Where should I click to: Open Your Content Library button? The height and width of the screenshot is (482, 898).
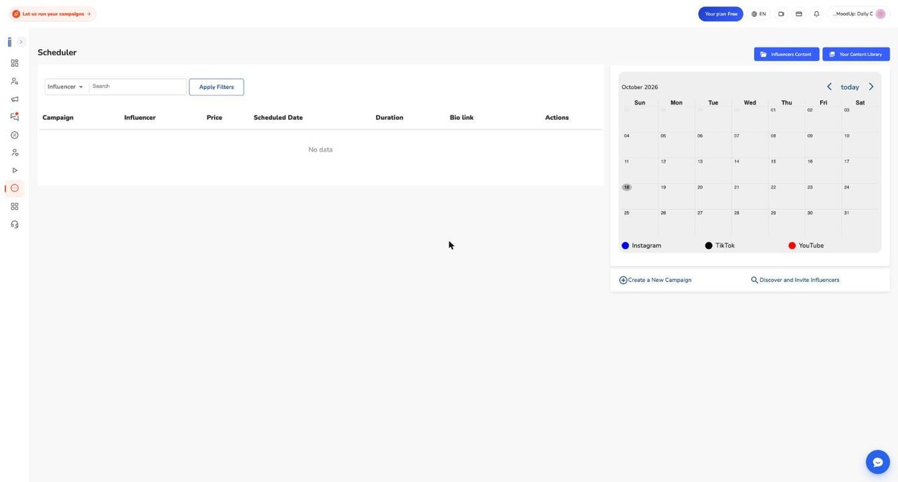point(856,54)
